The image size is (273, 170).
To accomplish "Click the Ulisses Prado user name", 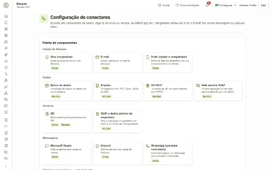I will pyautogui.click(x=247, y=5).
